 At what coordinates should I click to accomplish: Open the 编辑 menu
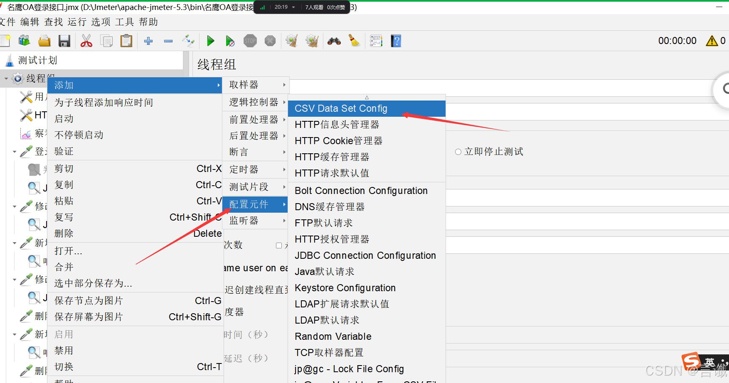pyautogui.click(x=30, y=22)
